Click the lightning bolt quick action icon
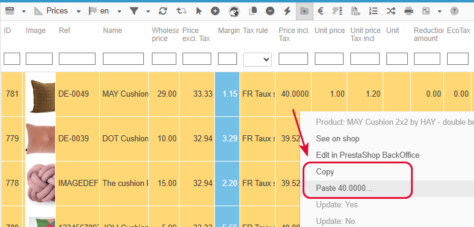Image resolution: width=474 pixels, height=227 pixels. 287,11
